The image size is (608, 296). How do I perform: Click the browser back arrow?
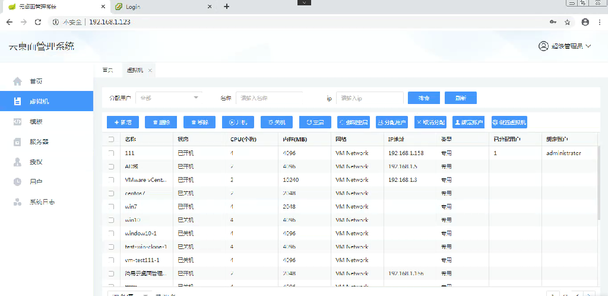[x=9, y=22]
